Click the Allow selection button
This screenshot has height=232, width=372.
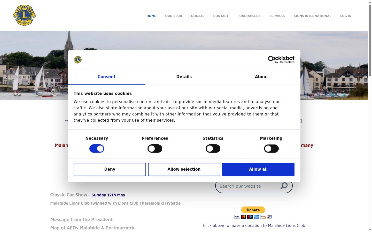(x=184, y=169)
